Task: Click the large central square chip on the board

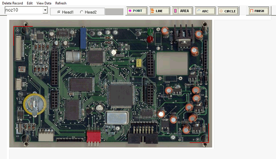Action: [x=121, y=95]
